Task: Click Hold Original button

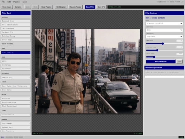Action: (x=61, y=7)
